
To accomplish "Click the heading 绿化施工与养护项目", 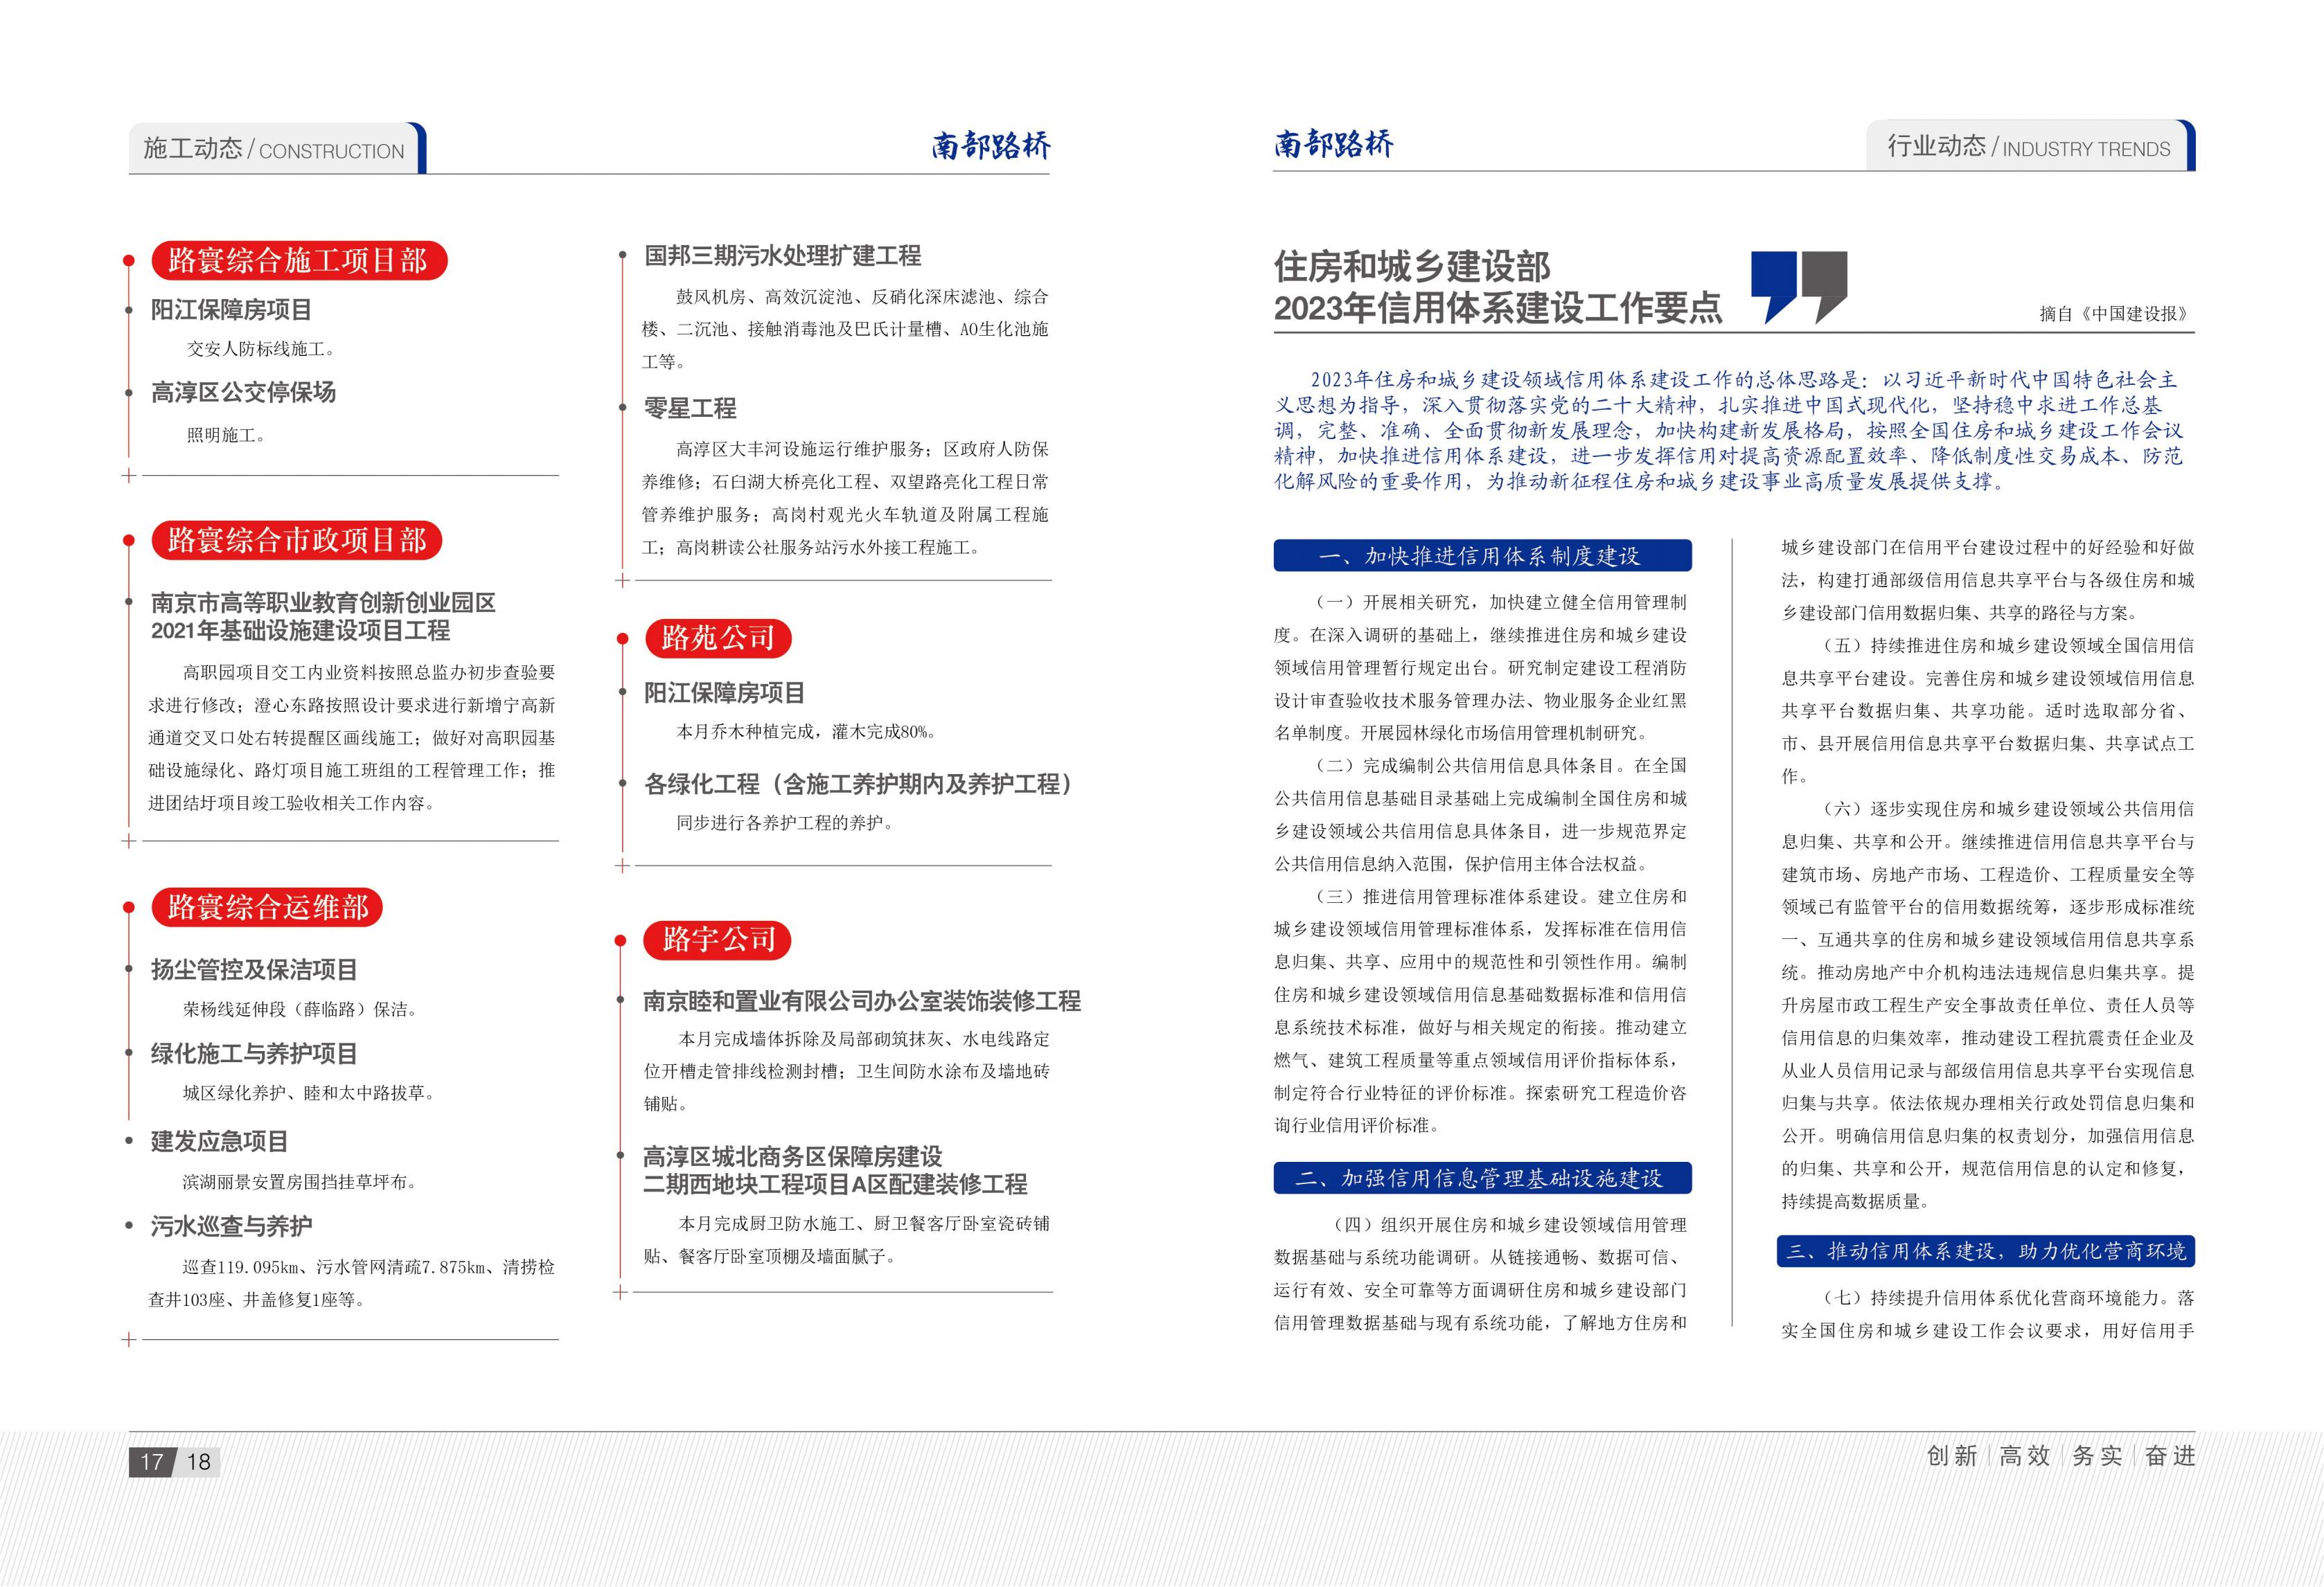I will [x=254, y=1053].
